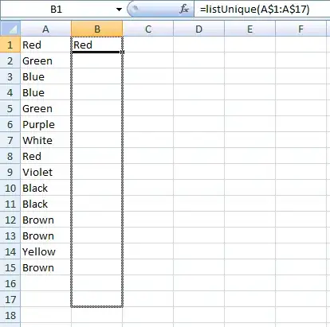
Task: Select row 10 header
Action: pos(10,188)
